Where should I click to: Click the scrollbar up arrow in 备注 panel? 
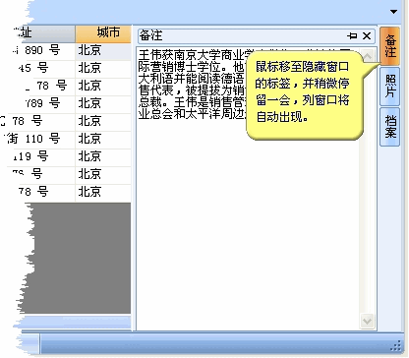coord(367,56)
